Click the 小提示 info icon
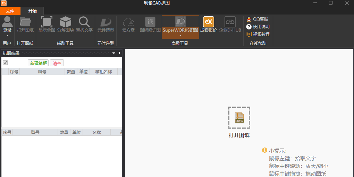This screenshot has height=177, width=354. coord(264,150)
